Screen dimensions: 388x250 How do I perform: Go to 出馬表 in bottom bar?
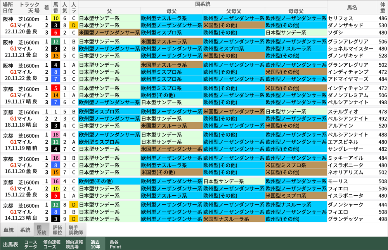pos(10,244)
